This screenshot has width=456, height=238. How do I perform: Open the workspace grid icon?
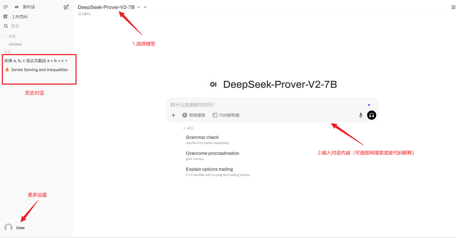click(6, 16)
